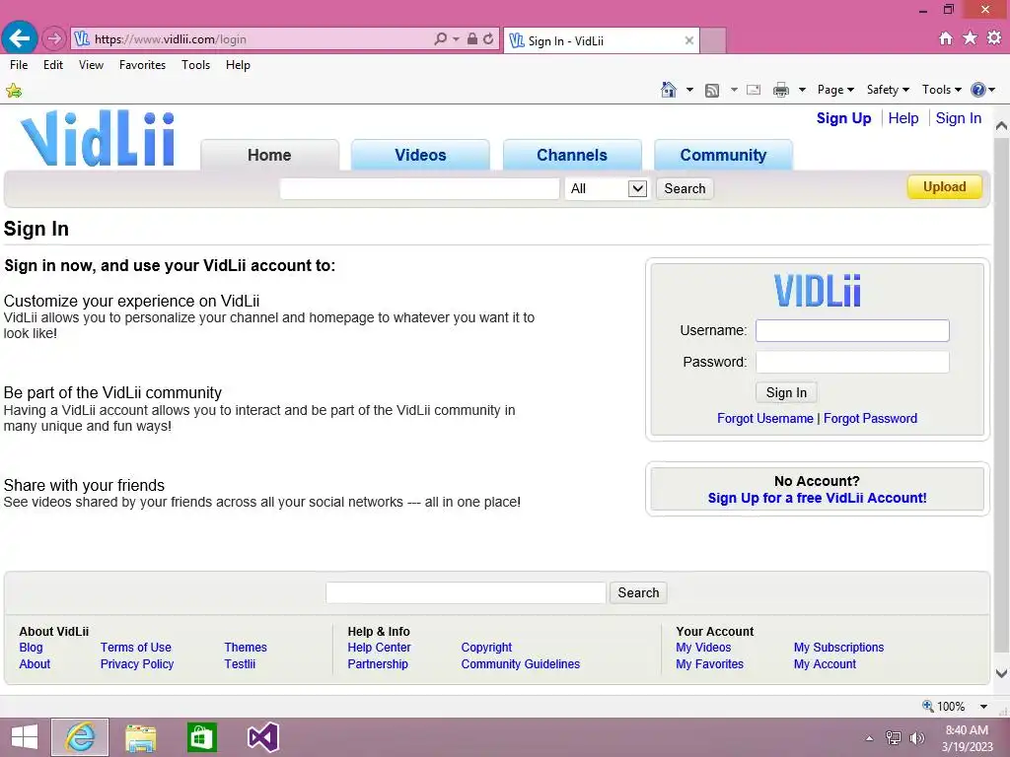Open the Terms of Use footer link
1010x757 pixels.
[x=136, y=647]
